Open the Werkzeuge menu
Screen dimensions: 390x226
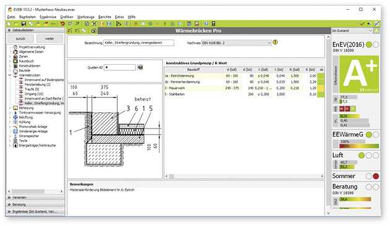coord(85,17)
